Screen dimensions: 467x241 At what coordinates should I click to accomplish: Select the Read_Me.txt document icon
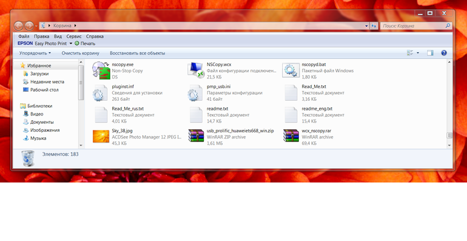coord(291,93)
